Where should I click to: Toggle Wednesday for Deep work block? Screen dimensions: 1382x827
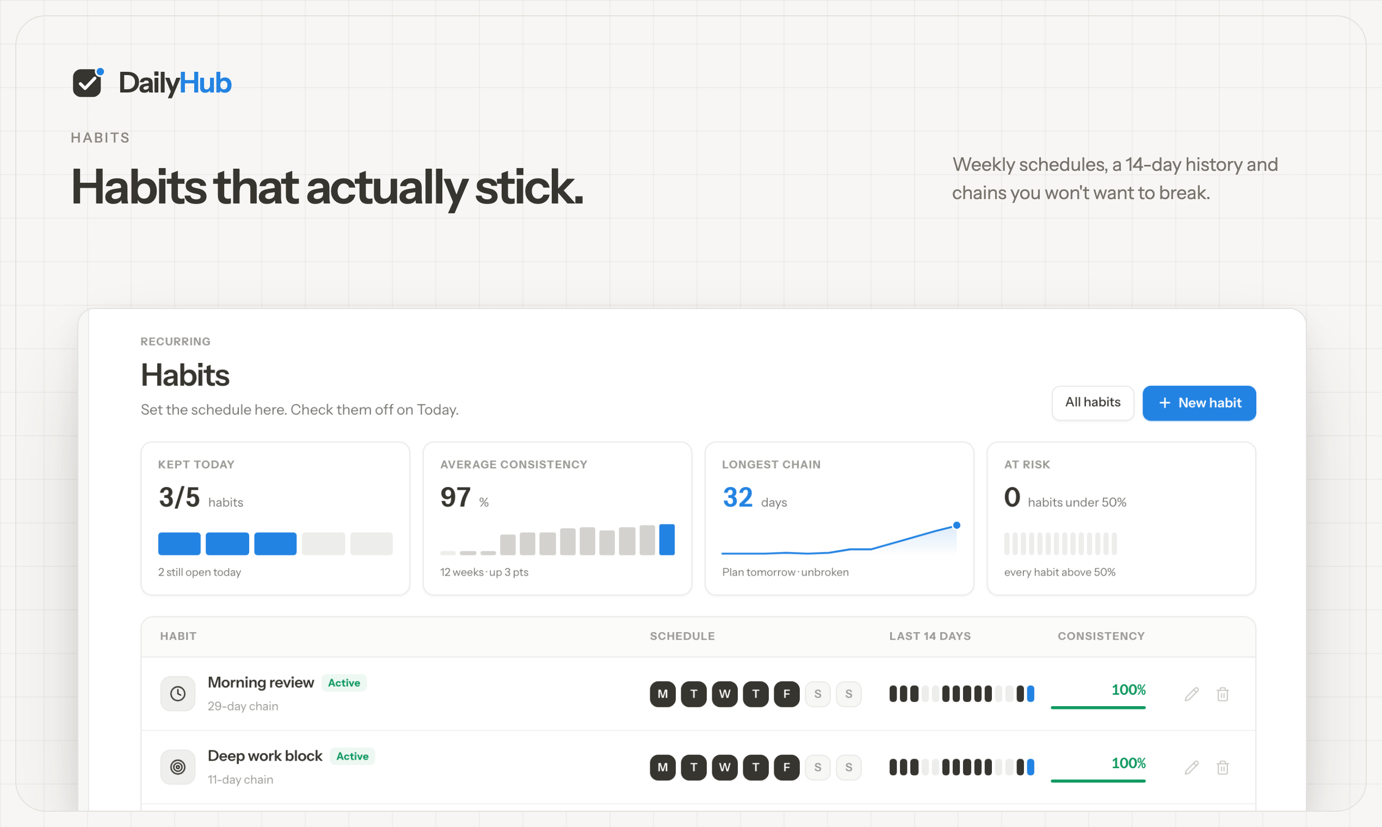(724, 767)
